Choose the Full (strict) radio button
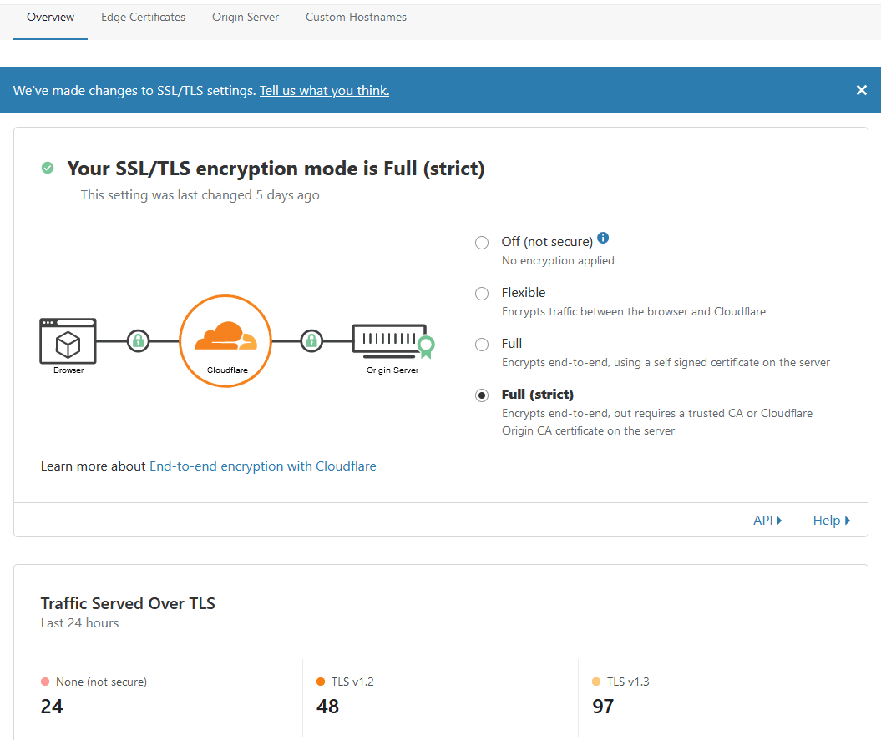This screenshot has height=740, width=881. pos(482,395)
